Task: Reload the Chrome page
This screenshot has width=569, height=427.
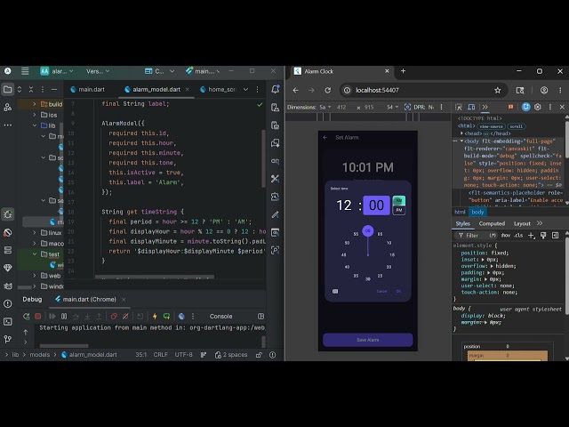Action: coord(328,90)
